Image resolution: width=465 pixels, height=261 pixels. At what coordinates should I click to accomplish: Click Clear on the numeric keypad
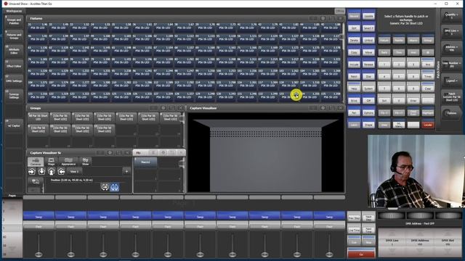coord(428,88)
